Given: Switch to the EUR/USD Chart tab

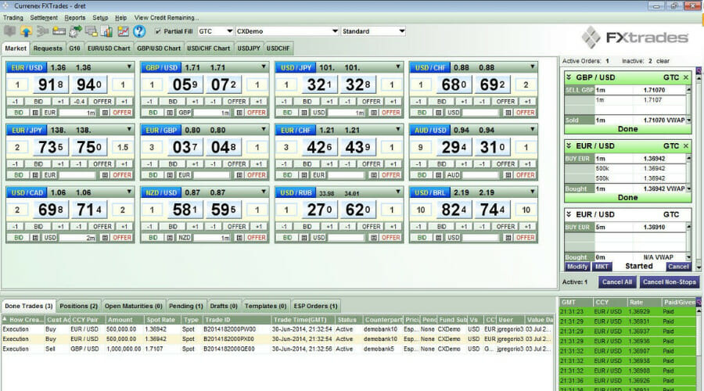Looking at the screenshot, I should click(109, 48).
